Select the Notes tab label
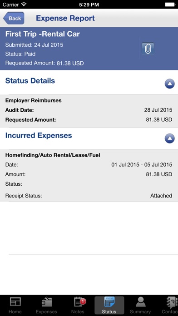The width and height of the screenshot is (178, 316). pyautogui.click(x=78, y=311)
